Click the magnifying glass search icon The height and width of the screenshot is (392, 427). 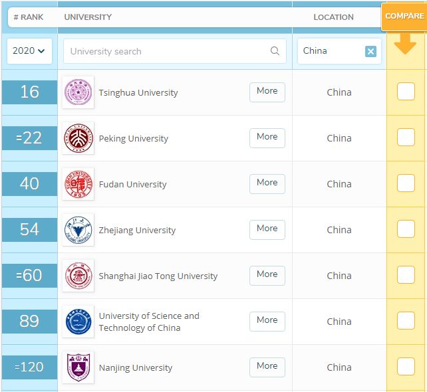pos(275,51)
